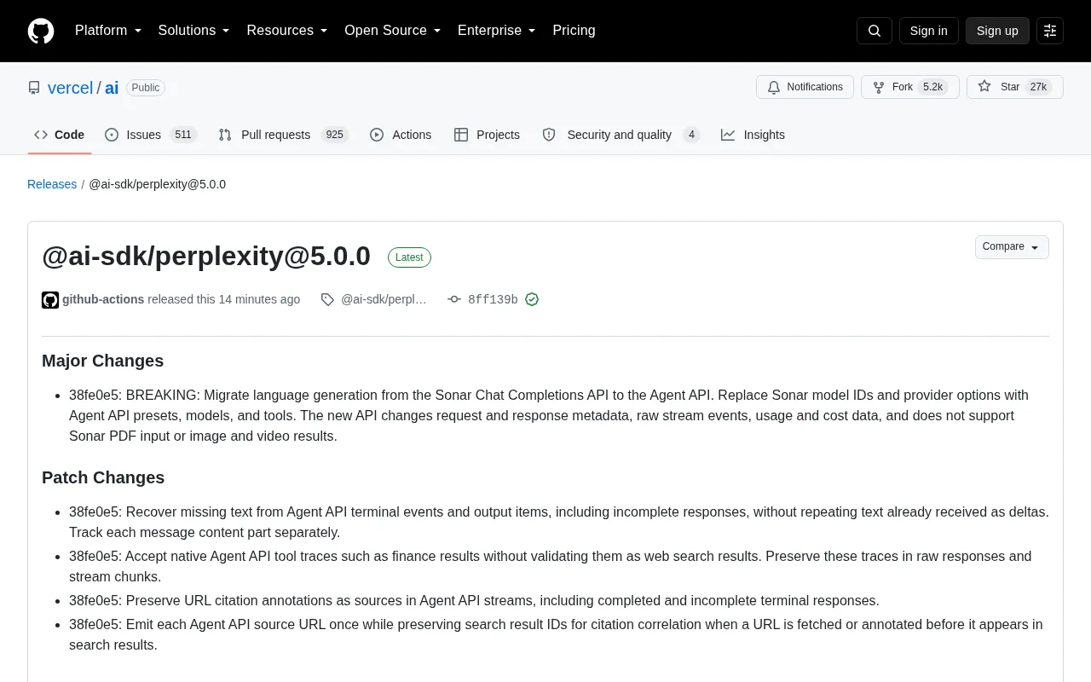The width and height of the screenshot is (1091, 682).
Task: Click the Fork branch icon
Action: tap(879, 87)
